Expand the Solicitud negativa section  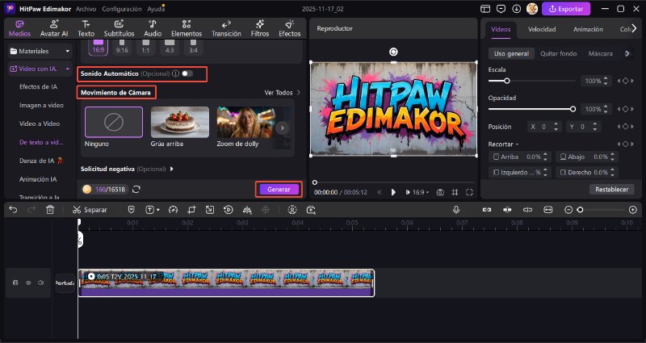[x=172, y=169]
